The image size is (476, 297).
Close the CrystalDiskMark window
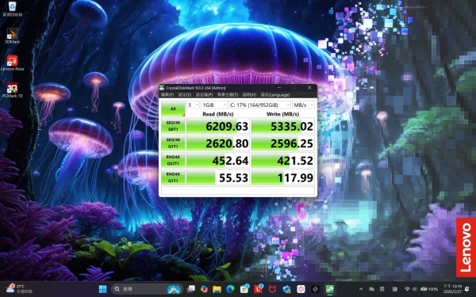[x=309, y=88]
